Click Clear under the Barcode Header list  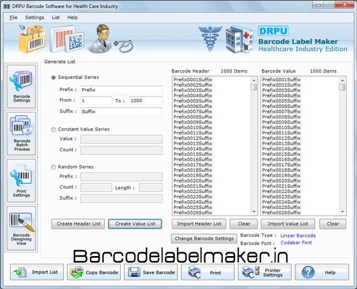[x=244, y=224]
